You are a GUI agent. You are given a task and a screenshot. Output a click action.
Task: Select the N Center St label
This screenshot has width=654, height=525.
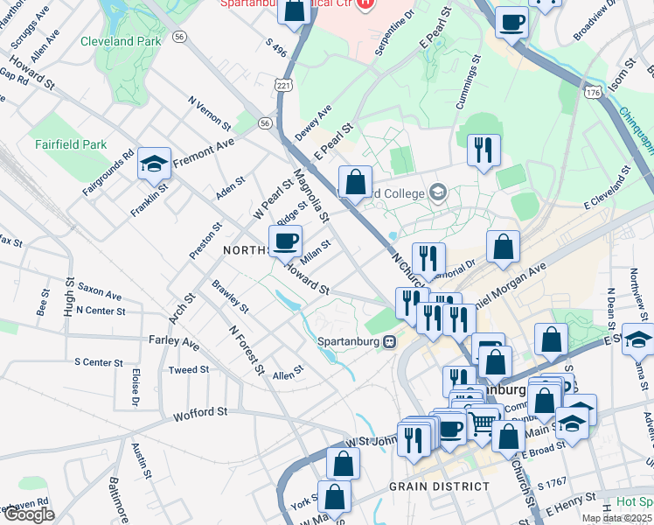click(101, 311)
